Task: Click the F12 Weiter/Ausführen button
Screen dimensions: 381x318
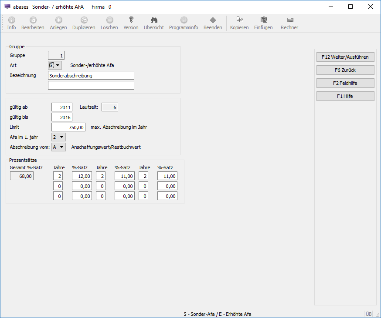Action: click(345, 57)
